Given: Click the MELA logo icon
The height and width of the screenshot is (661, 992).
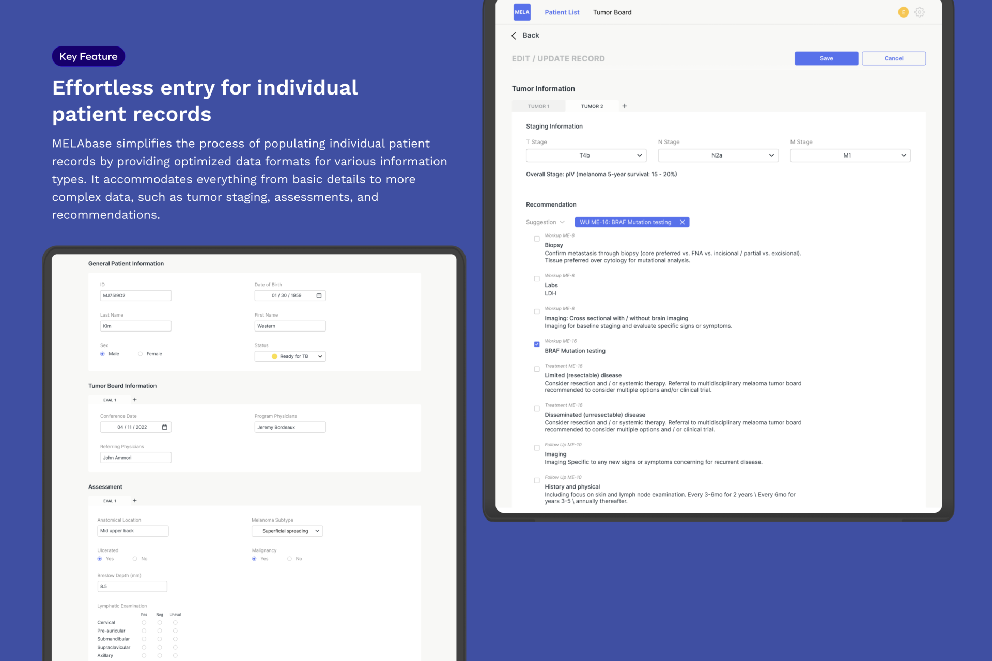Looking at the screenshot, I should 521,12.
